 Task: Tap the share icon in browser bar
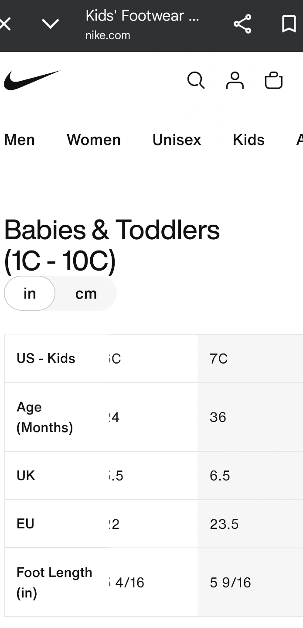tap(242, 24)
